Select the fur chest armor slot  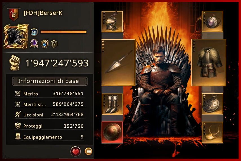pyautogui.click(x=209, y=62)
